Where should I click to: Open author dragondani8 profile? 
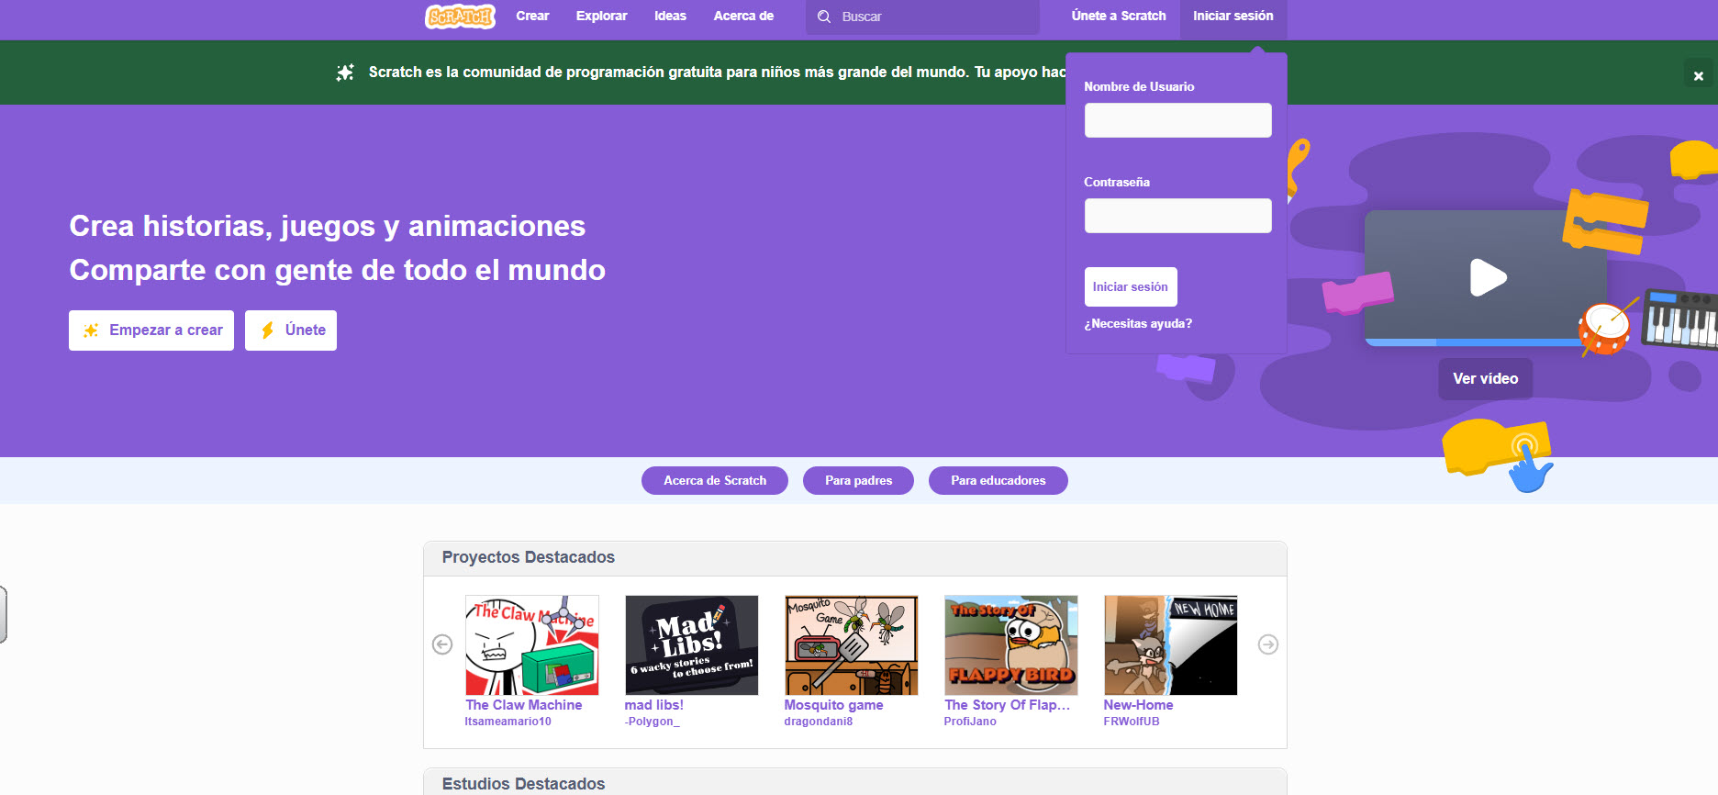tap(819, 722)
